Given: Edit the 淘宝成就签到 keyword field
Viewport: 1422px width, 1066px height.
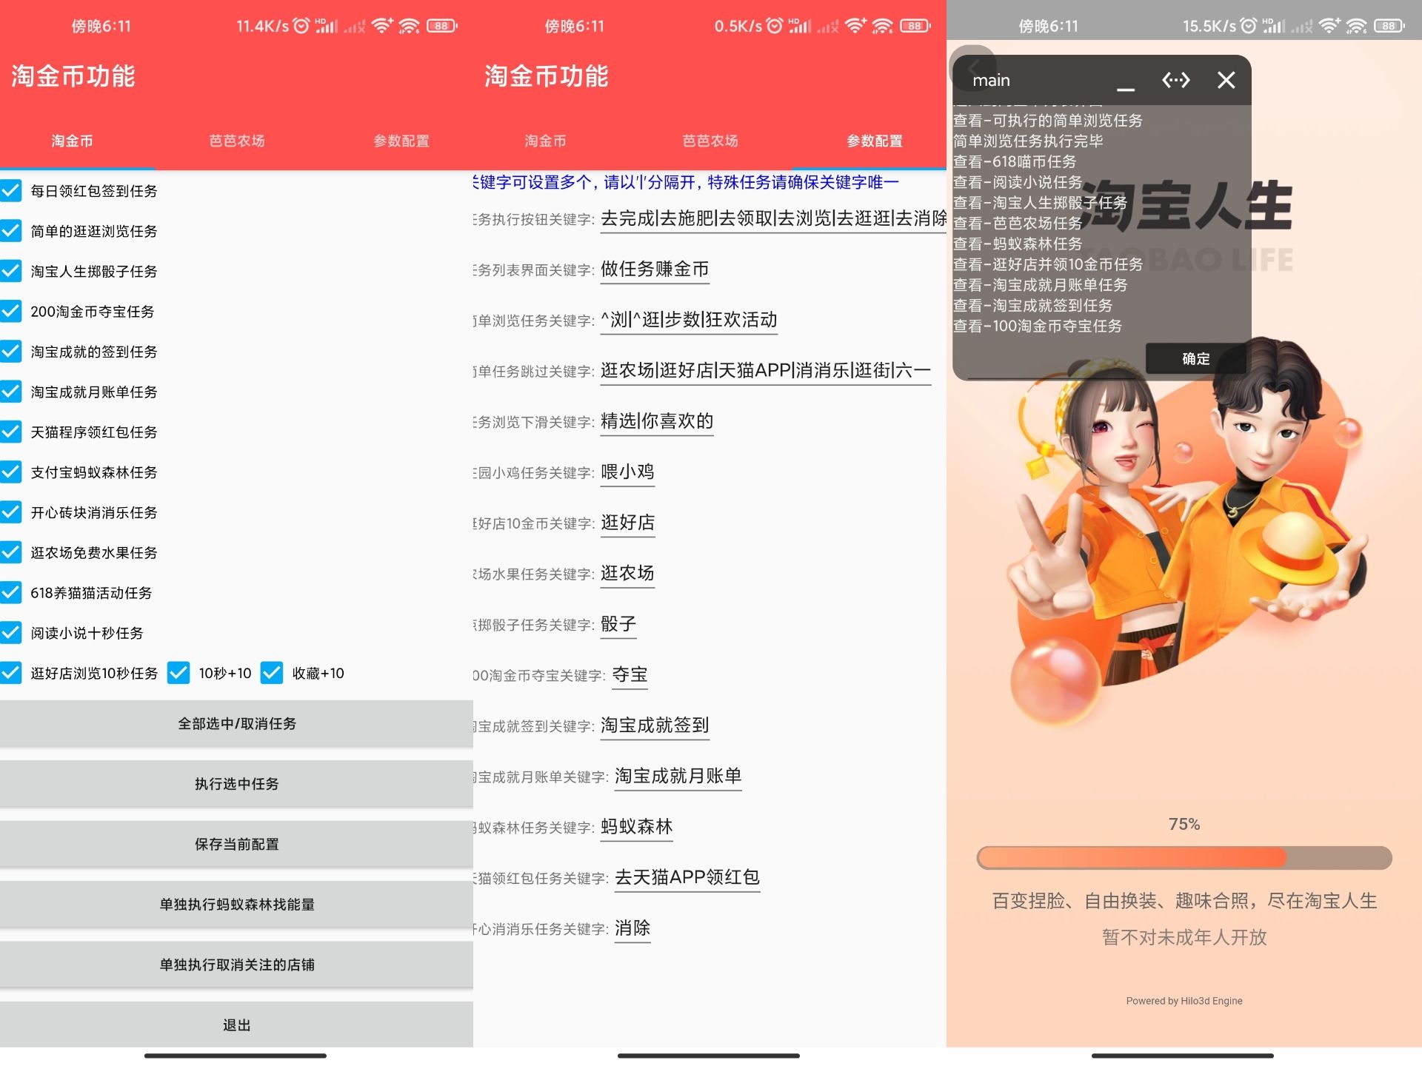Looking at the screenshot, I should tap(655, 725).
